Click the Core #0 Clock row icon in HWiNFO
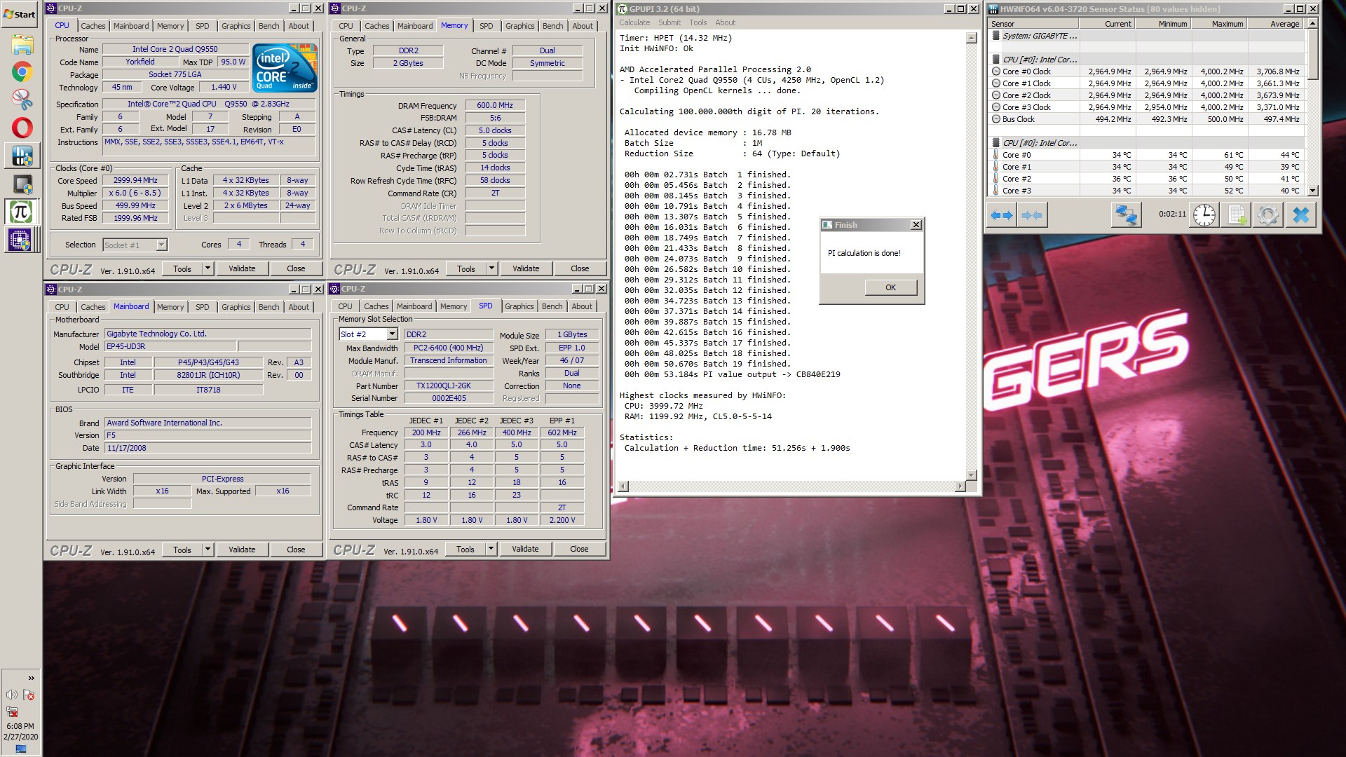The image size is (1346, 757). [x=996, y=71]
